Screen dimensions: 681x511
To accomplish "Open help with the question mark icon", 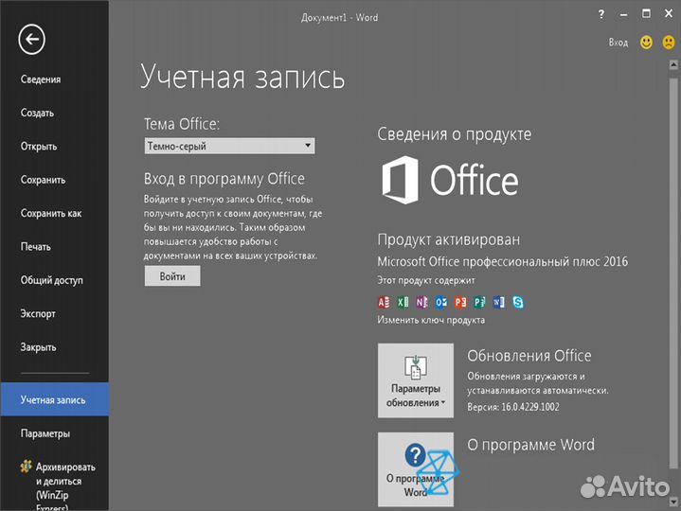I will click(x=601, y=14).
